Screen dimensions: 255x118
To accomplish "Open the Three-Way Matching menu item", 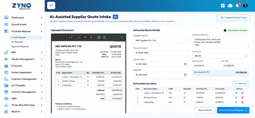I will pos(24,105).
